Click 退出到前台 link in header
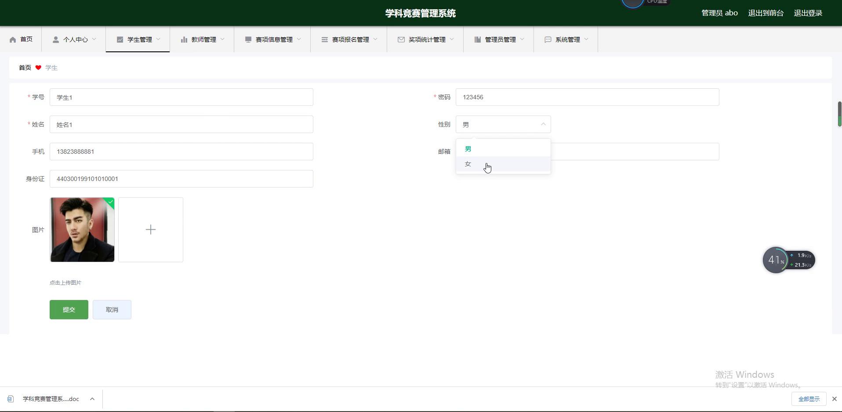The width and height of the screenshot is (842, 412). [x=766, y=13]
